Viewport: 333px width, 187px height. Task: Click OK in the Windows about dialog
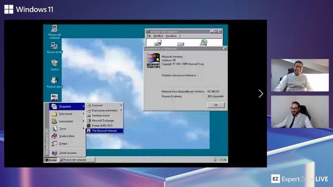click(x=216, y=105)
